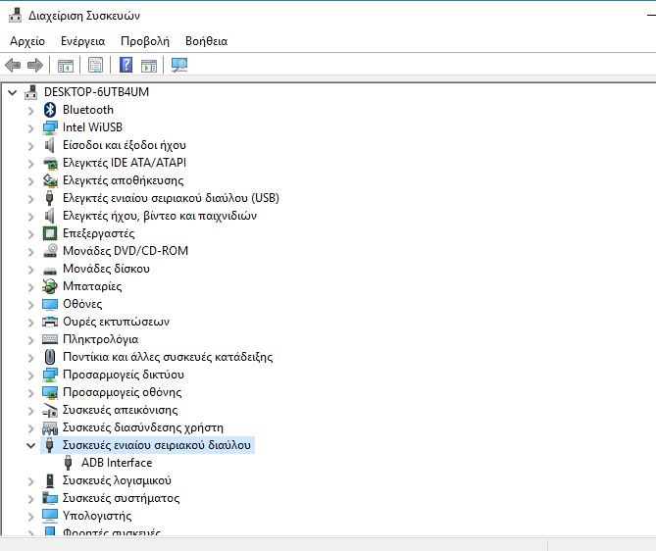Collapse the DESKTOP-6UTB4UM root node
Screen dimensions: 656x551
pos(12,92)
